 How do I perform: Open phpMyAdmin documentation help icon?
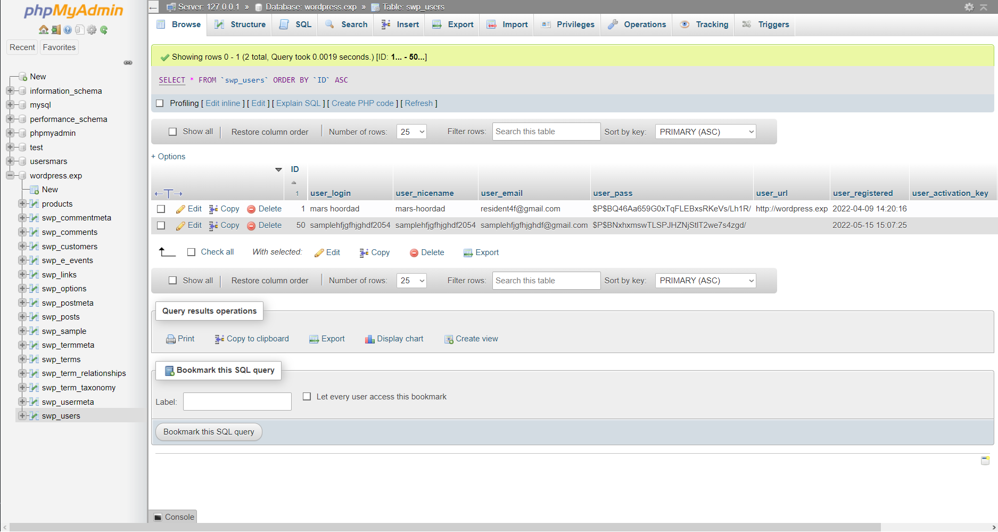tap(68, 30)
